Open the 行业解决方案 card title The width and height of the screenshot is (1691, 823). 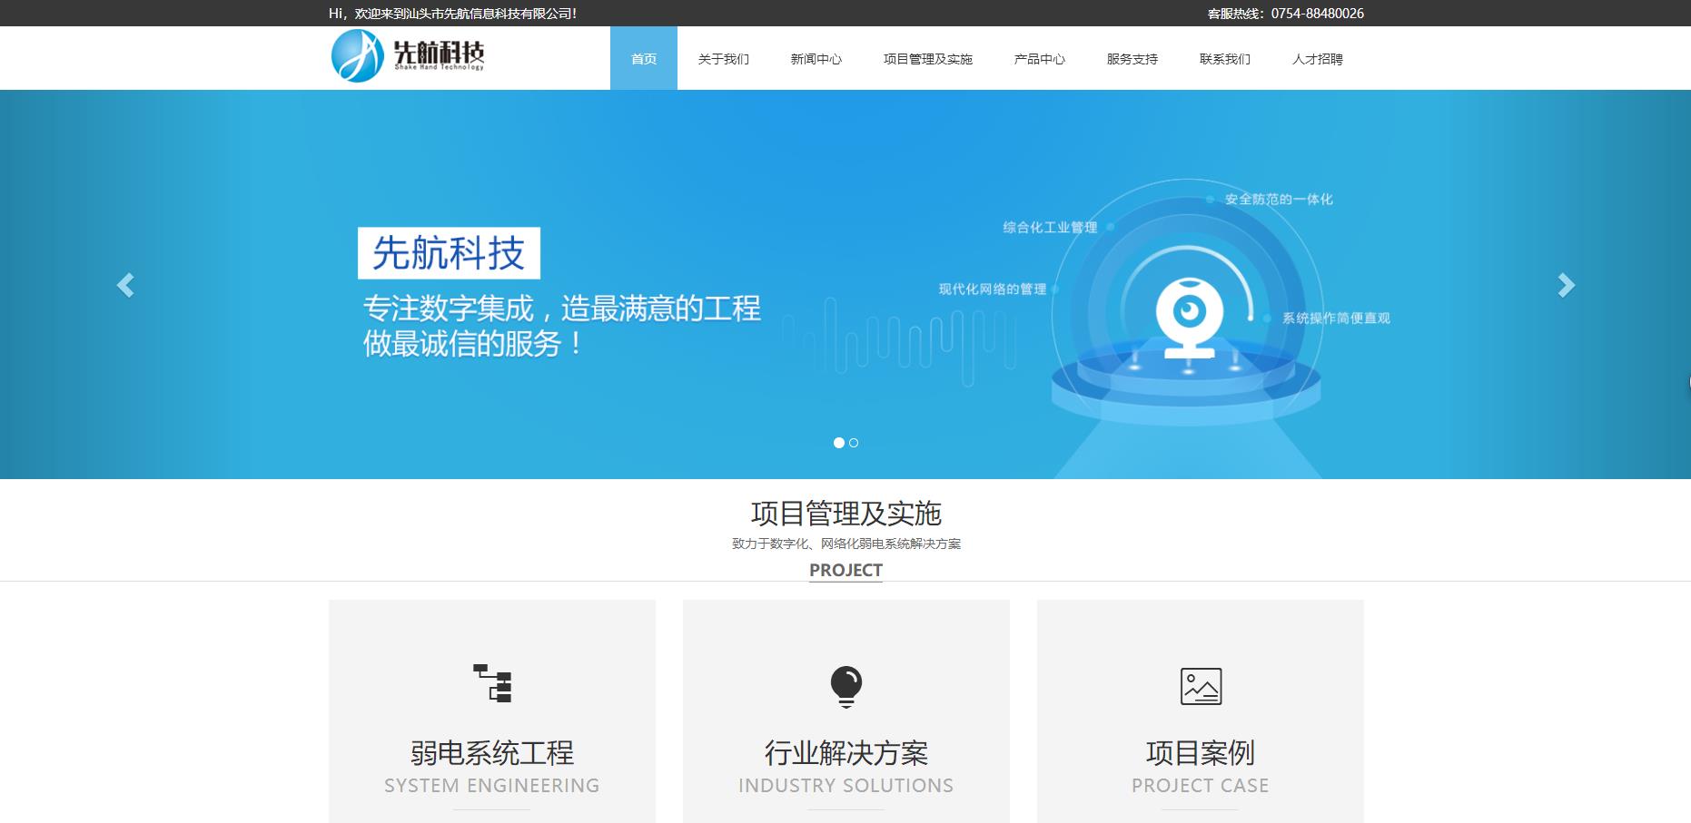(845, 753)
